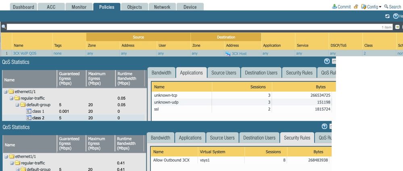Click the class value 2 in policy row
Image resolution: width=403 pixels, height=171 pixels.
[x=365, y=54]
